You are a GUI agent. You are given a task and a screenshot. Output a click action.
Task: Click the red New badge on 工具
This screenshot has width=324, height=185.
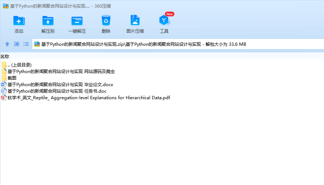169,14
